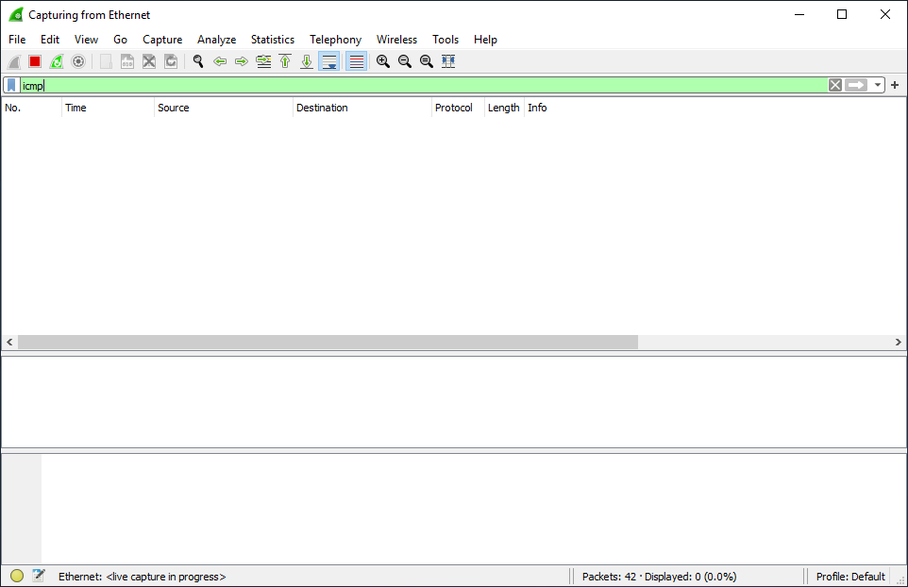908x587 pixels.
Task: Go forward in packet history
Action: coord(242,61)
